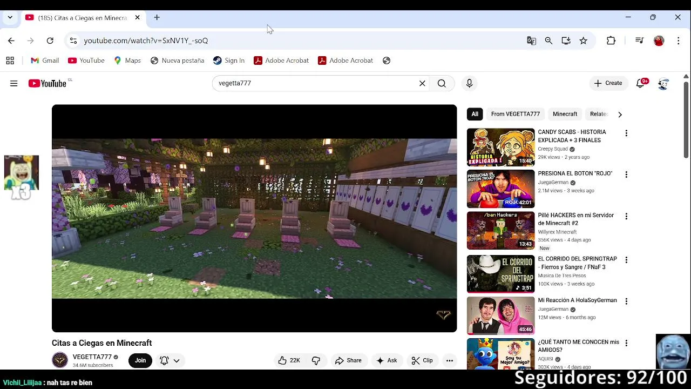Open the tab search dropdown arrow

point(10,17)
